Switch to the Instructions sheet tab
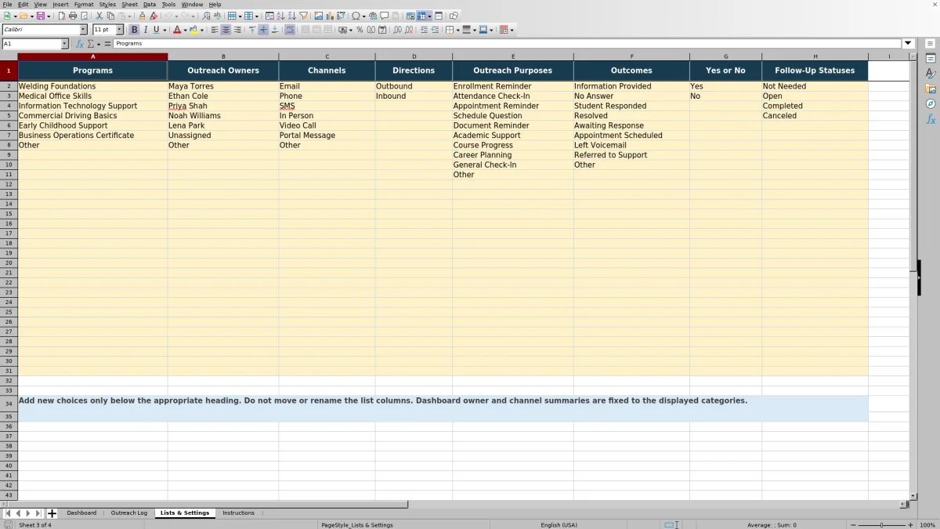 tap(238, 513)
